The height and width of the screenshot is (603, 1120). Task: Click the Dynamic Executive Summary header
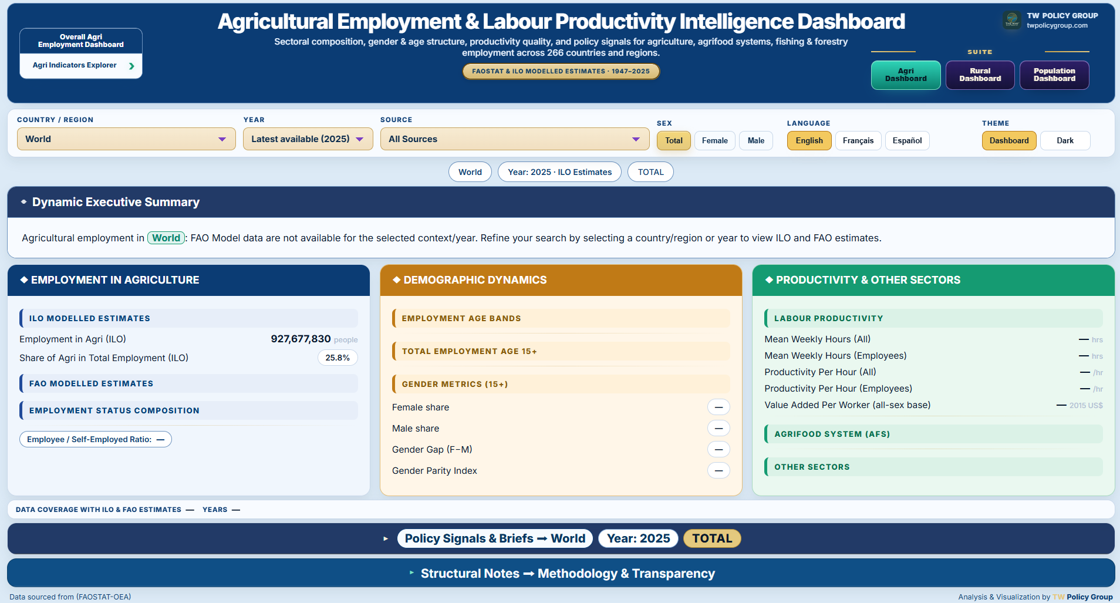coord(561,202)
